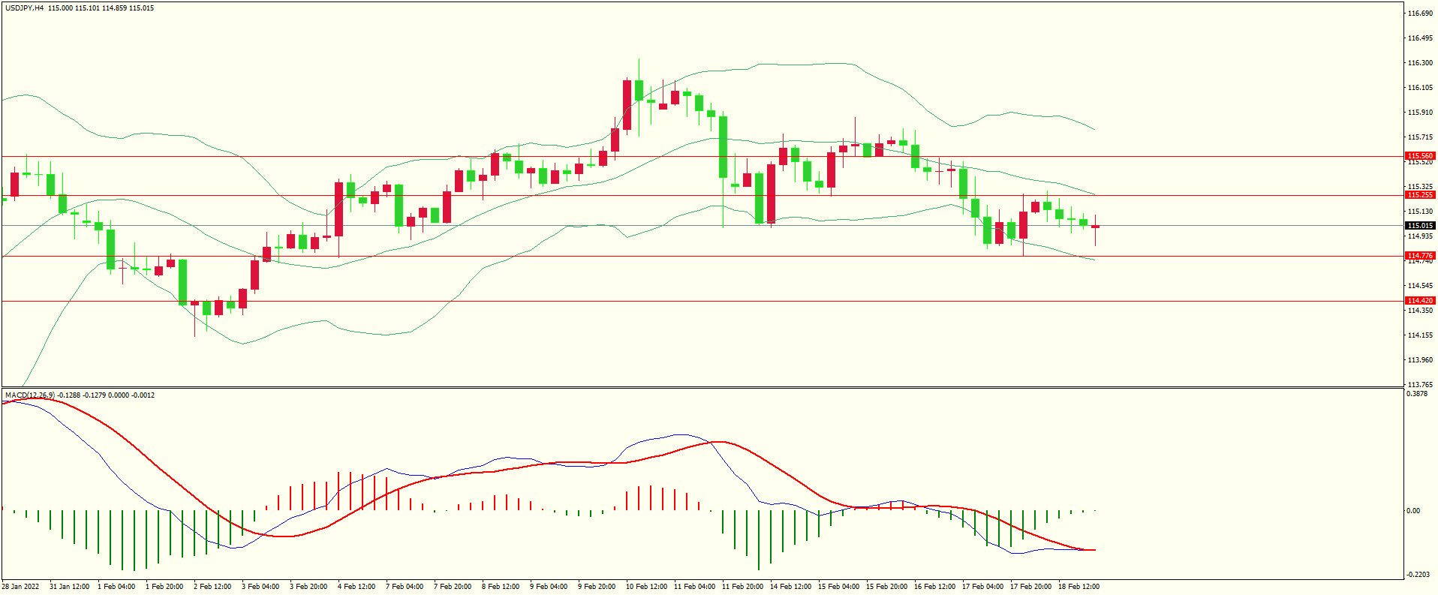Click the 1 Feb 20:00 time label
1438x595 pixels.
tap(164, 587)
